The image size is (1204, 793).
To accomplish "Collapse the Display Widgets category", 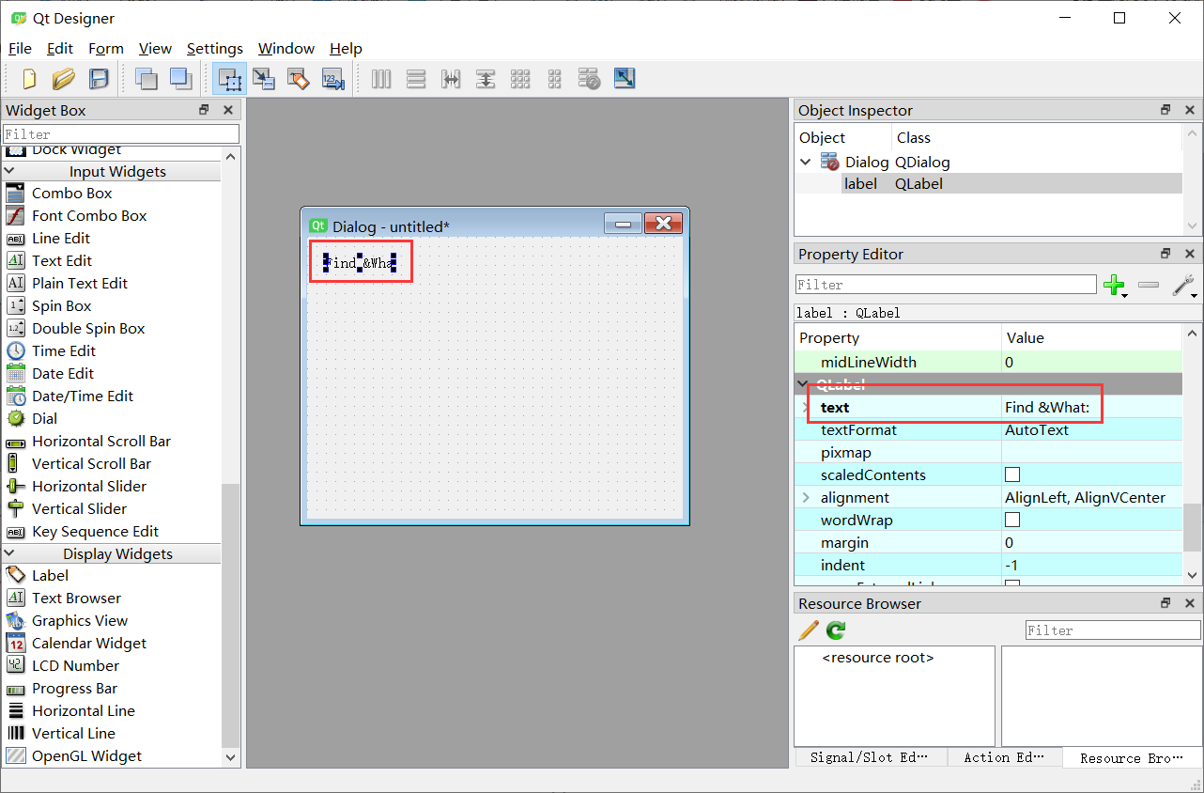I will click(10, 553).
